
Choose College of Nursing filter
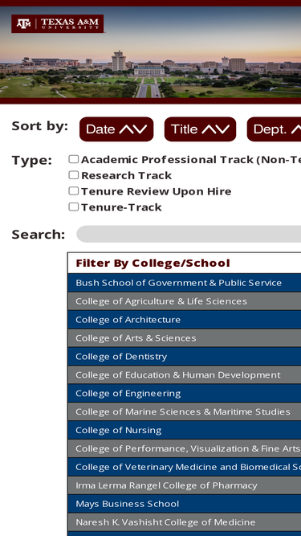coord(185,430)
